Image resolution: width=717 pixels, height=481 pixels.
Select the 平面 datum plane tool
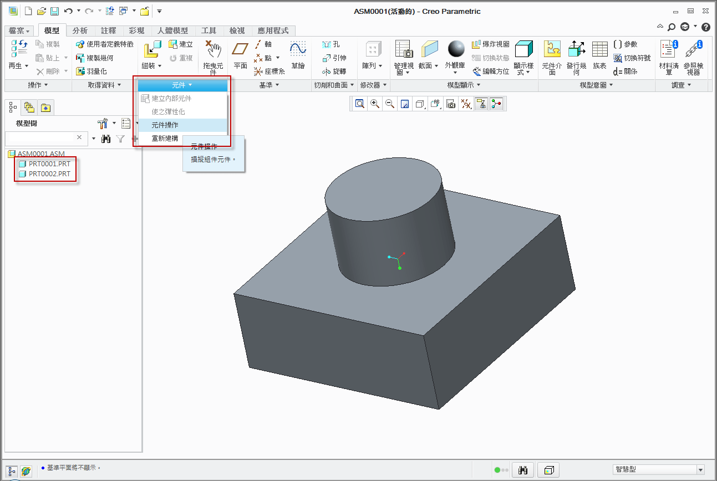(x=240, y=54)
